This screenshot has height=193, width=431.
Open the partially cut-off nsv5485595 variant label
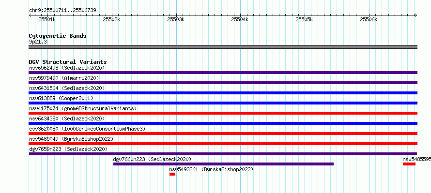pos(416,159)
